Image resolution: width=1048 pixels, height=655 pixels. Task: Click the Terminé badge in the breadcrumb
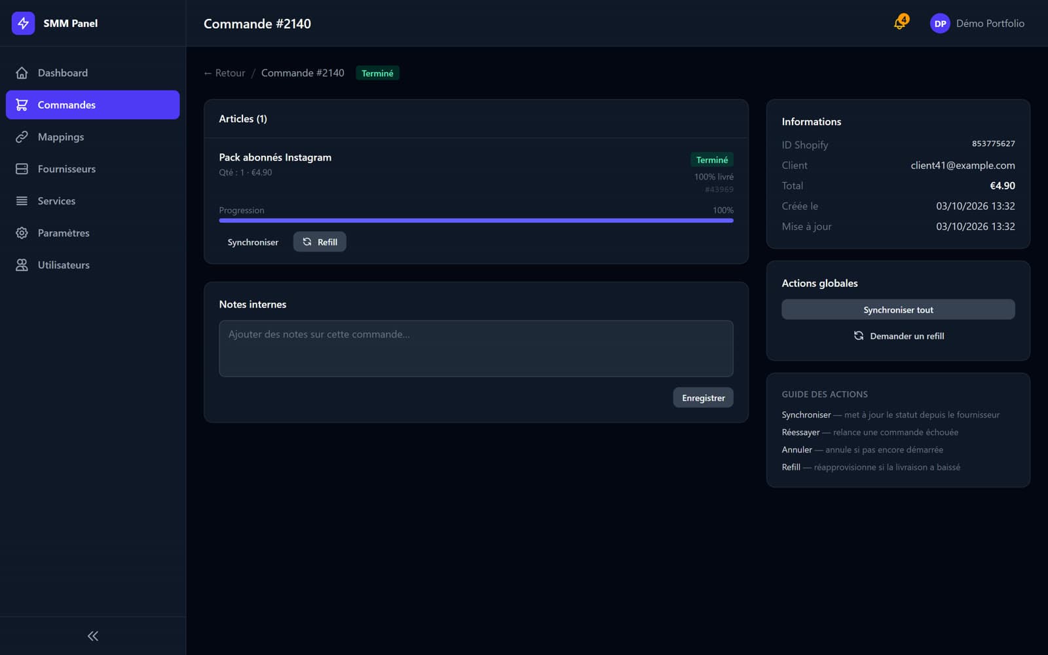pyautogui.click(x=377, y=73)
